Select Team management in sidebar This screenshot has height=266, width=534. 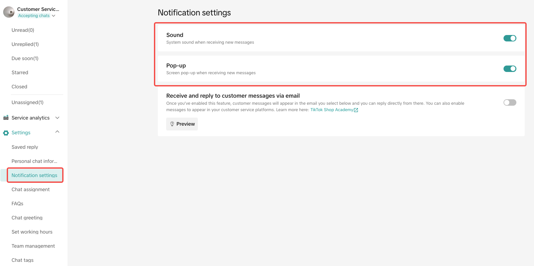click(33, 246)
